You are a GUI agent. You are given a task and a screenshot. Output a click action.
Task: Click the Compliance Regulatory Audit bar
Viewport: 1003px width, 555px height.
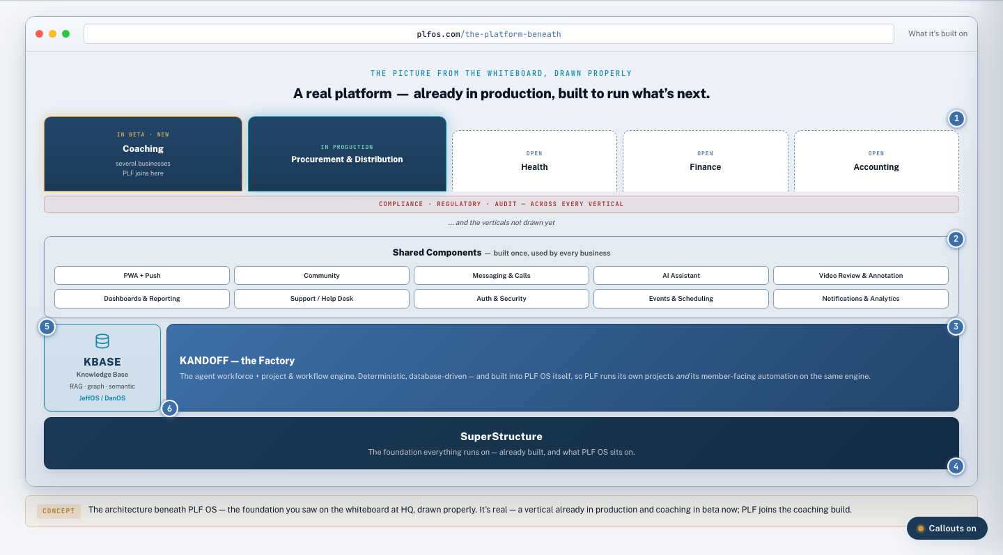(x=501, y=204)
